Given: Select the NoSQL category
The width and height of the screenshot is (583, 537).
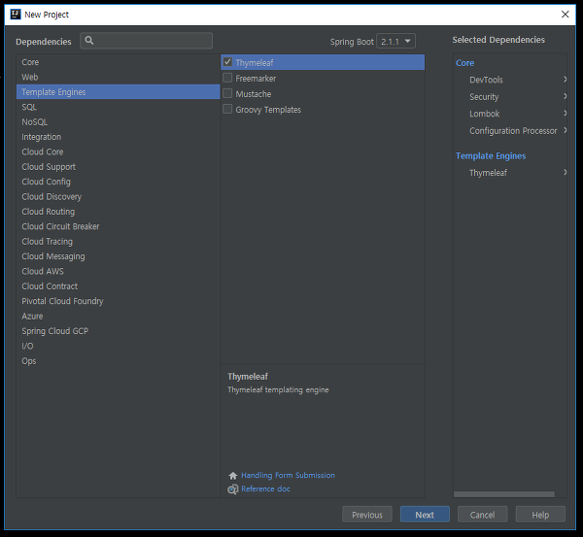Looking at the screenshot, I should (119, 122).
